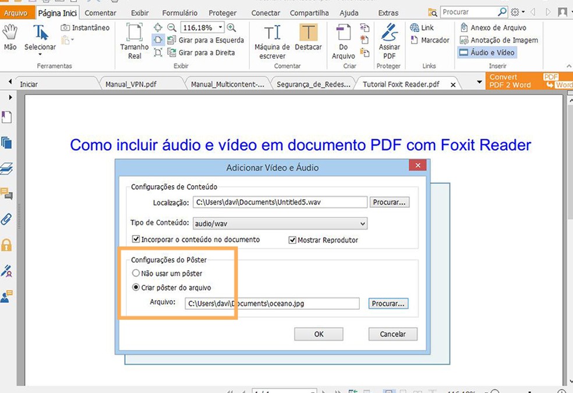The height and width of the screenshot is (393, 573).
Task: Open Manual_VPN.pdf document tab
Action: pyautogui.click(x=131, y=84)
